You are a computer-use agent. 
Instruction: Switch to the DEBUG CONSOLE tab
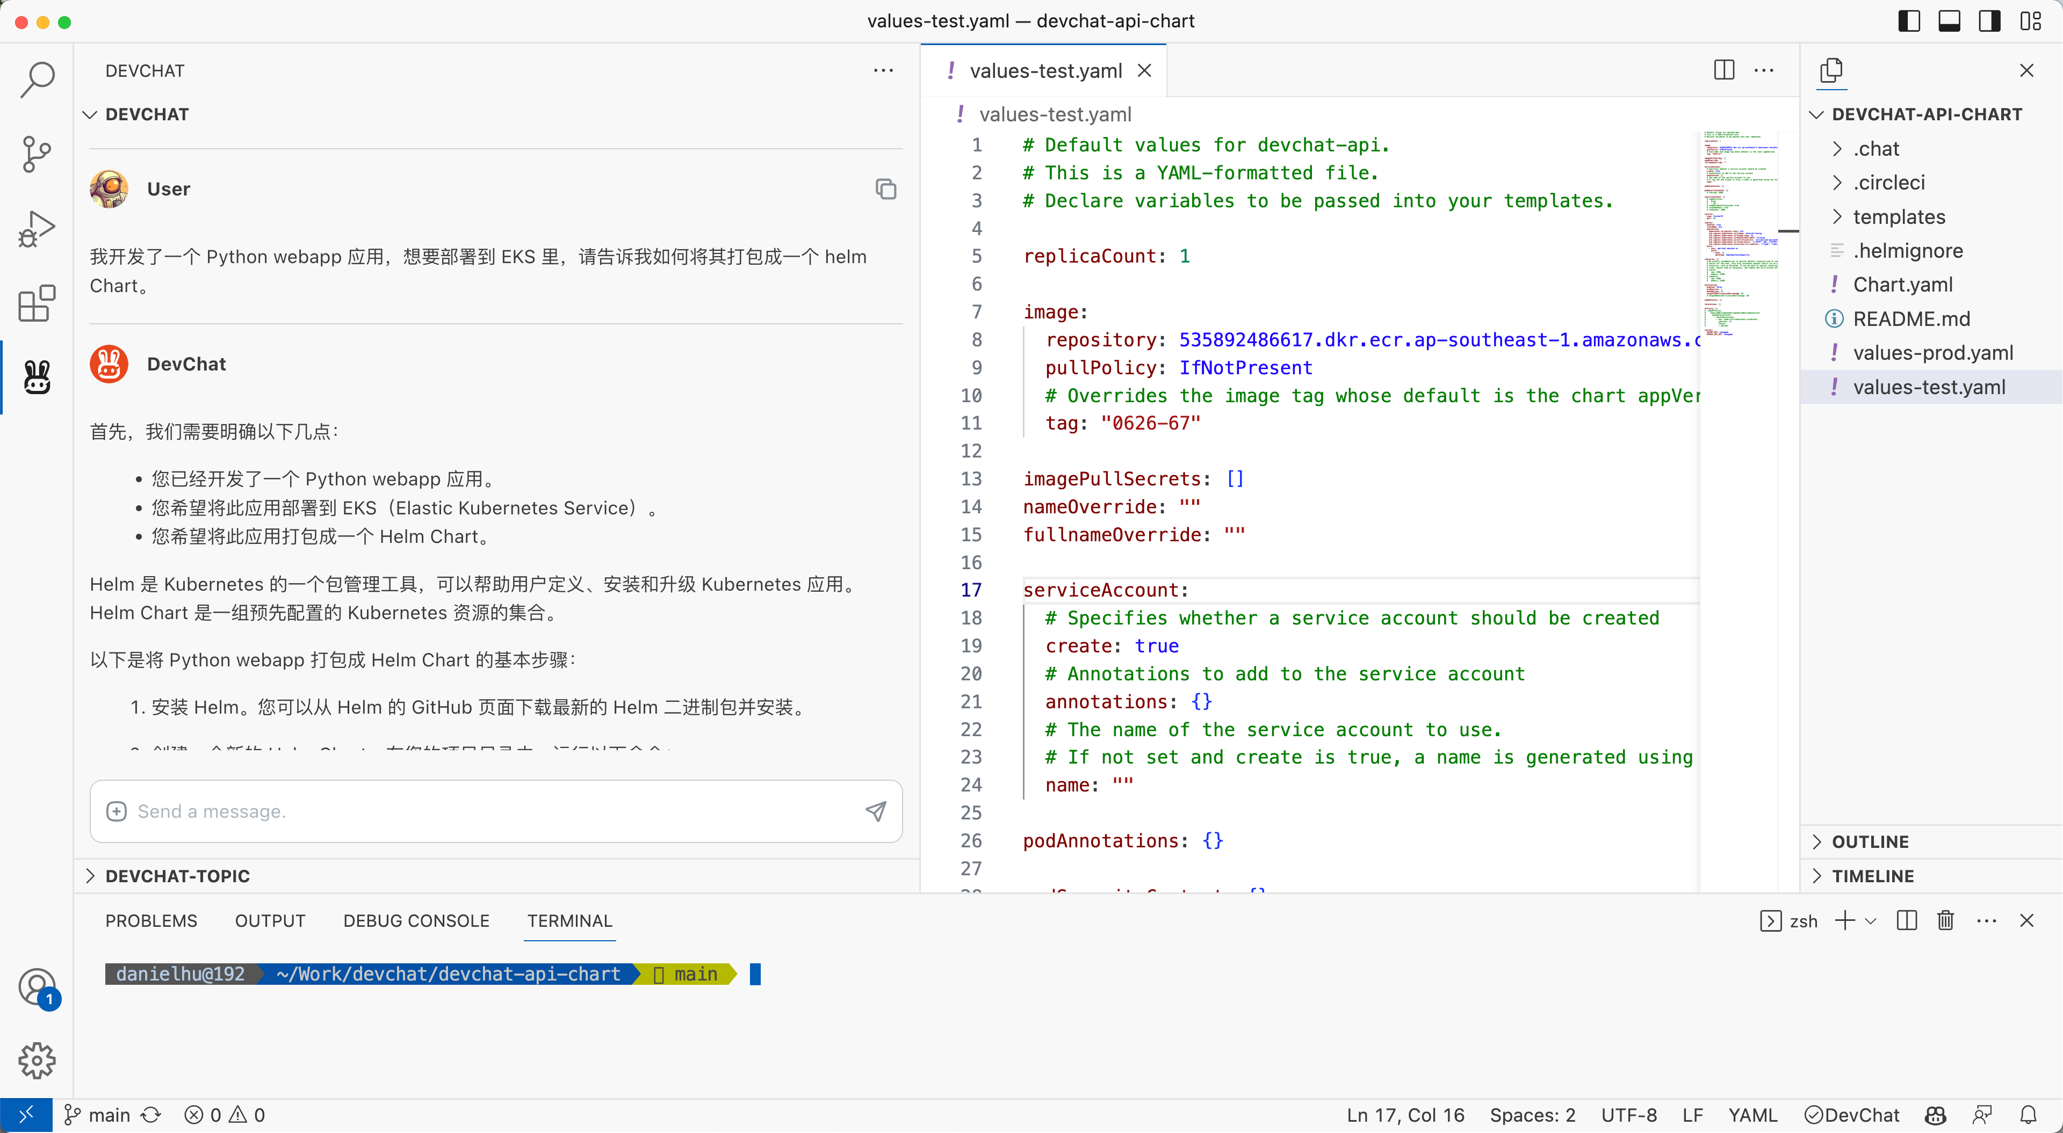[416, 921]
